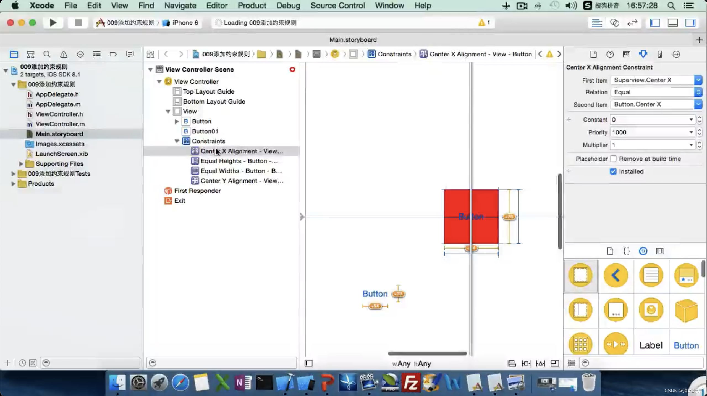
Task: Stop the running build
Action: pyautogui.click(x=78, y=23)
